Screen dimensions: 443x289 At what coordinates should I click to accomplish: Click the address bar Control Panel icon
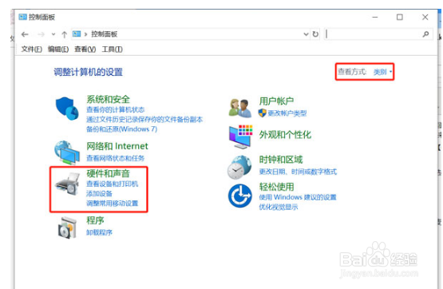click(77, 34)
